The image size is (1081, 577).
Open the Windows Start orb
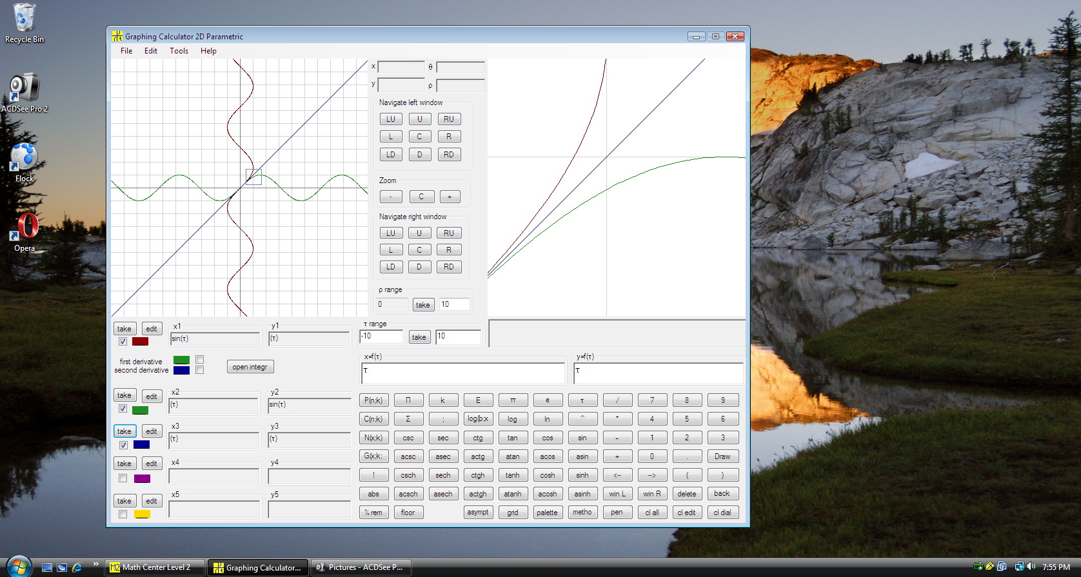(18, 567)
